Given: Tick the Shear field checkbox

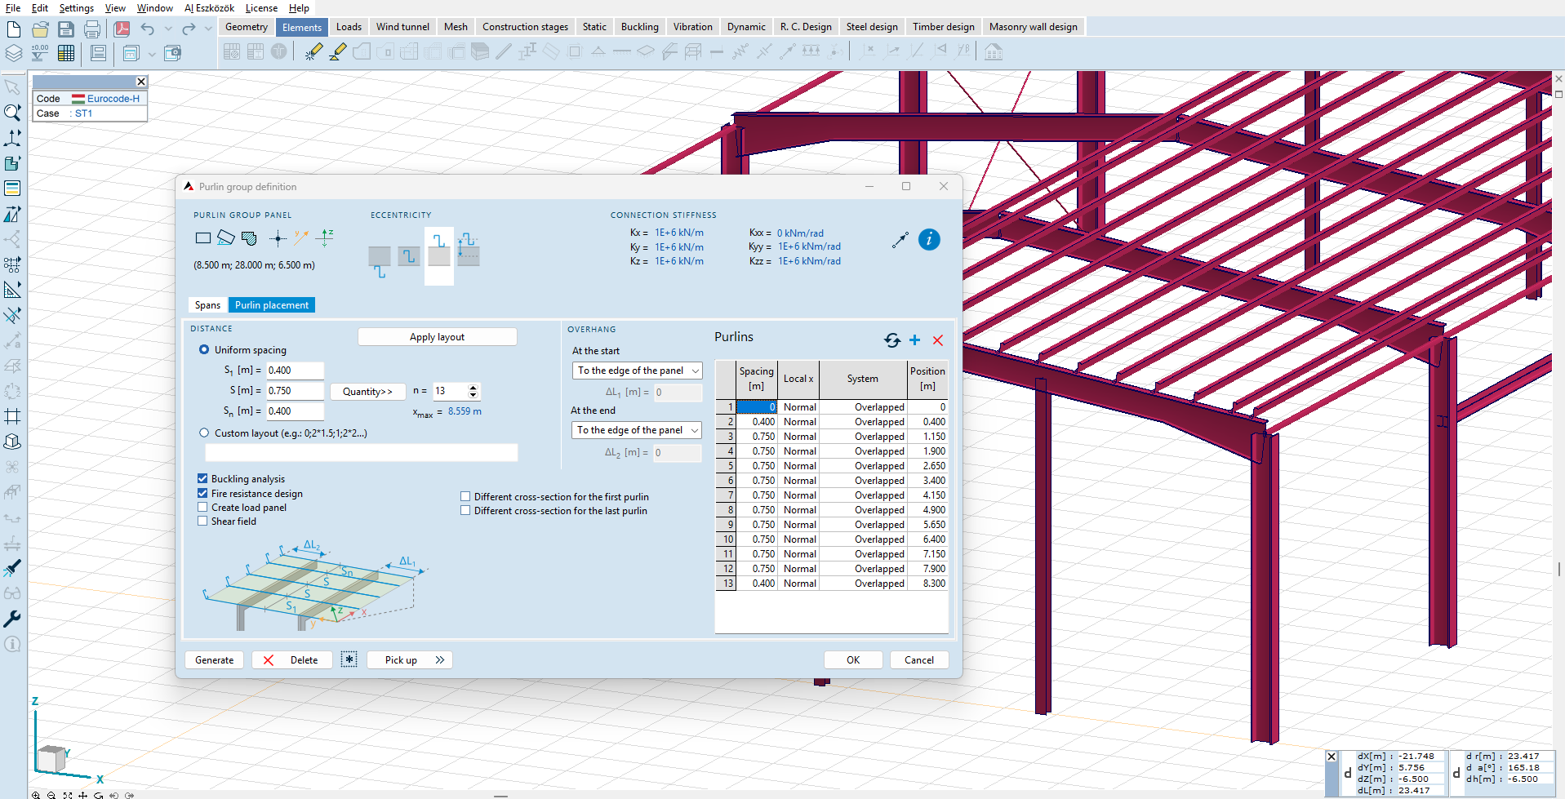Looking at the screenshot, I should pyautogui.click(x=202, y=521).
